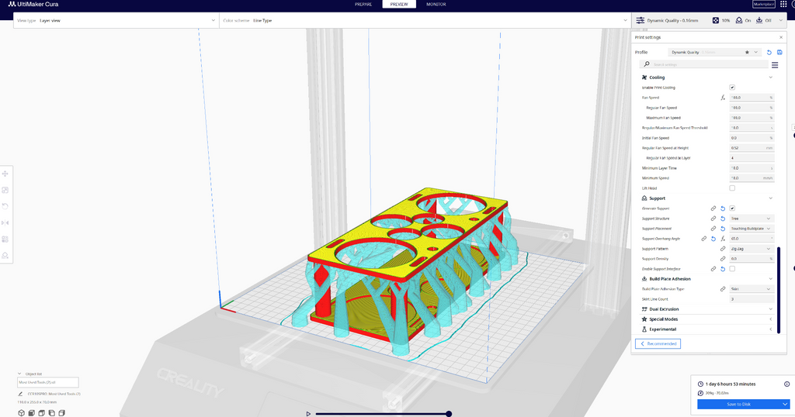Switch to the PREVIEW stage tab
795x417 pixels.
tap(399, 4)
